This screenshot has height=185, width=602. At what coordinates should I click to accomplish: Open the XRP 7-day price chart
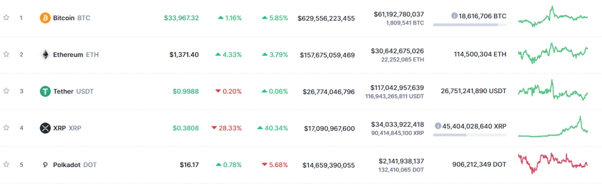point(553,127)
